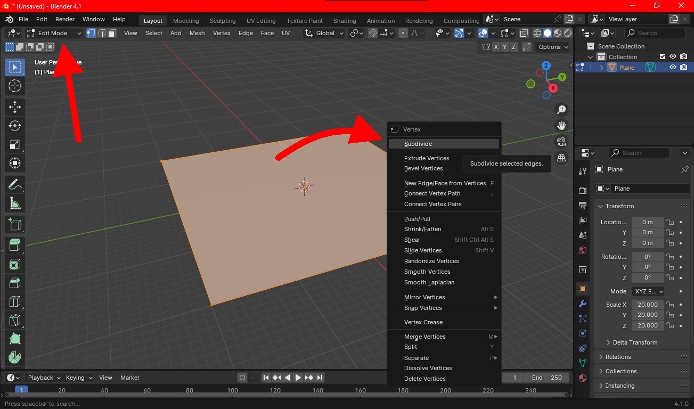Click the Move view hand icon
694x409 pixels.
point(561,126)
